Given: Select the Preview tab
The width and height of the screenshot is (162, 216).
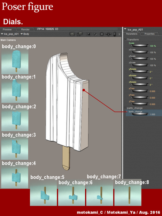Looking at the screenshot, I should pos(7,30).
